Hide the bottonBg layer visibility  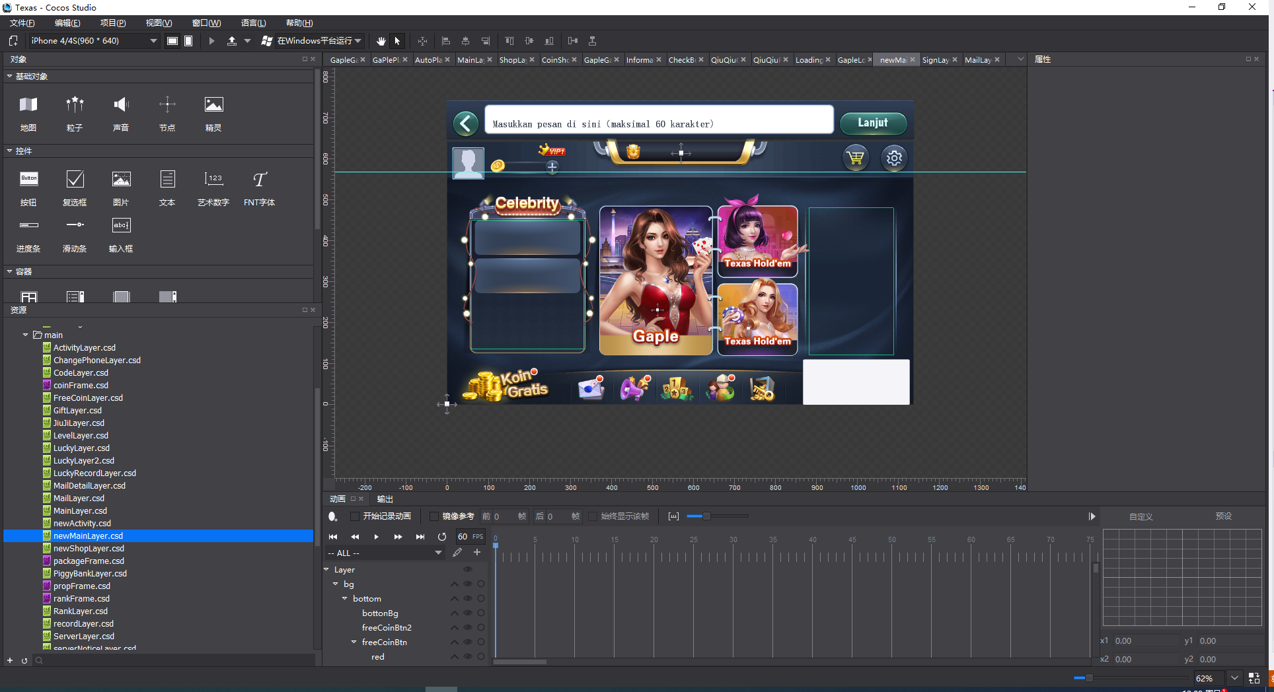(468, 613)
